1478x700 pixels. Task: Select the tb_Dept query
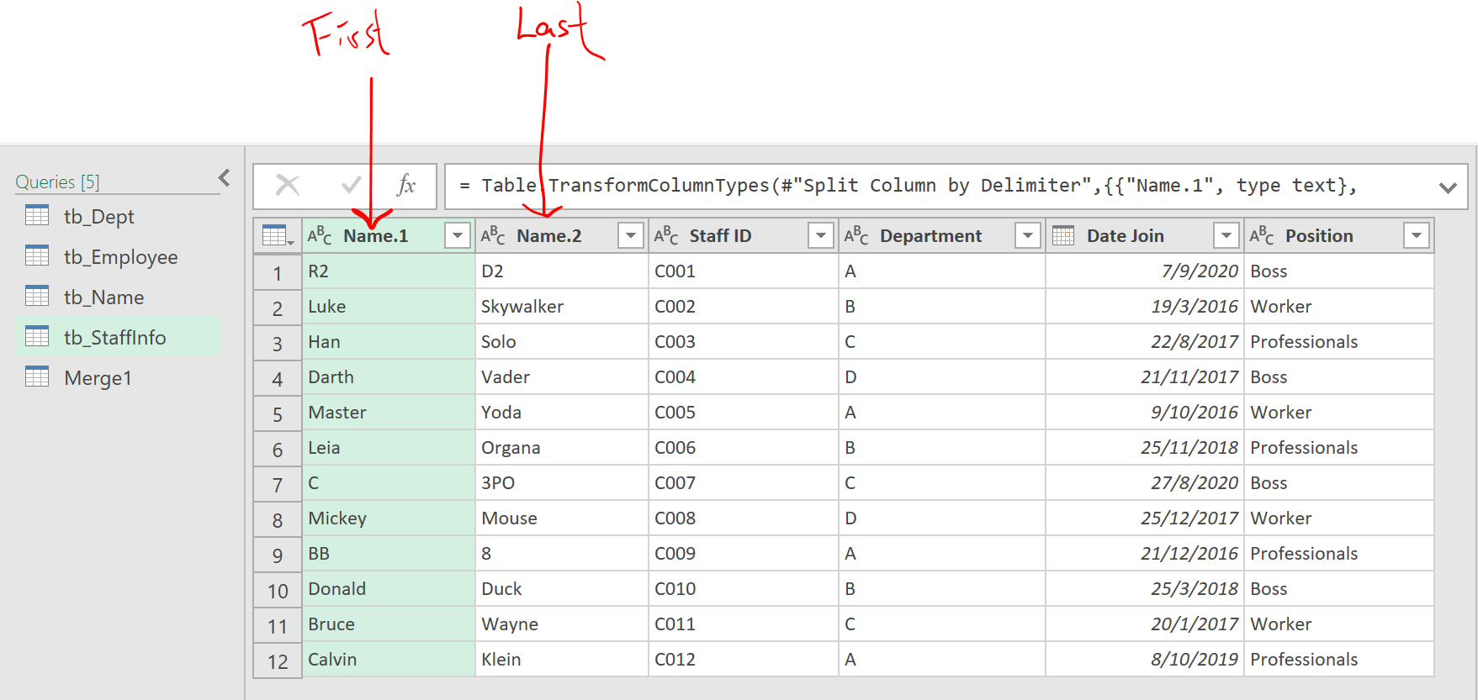[98, 217]
